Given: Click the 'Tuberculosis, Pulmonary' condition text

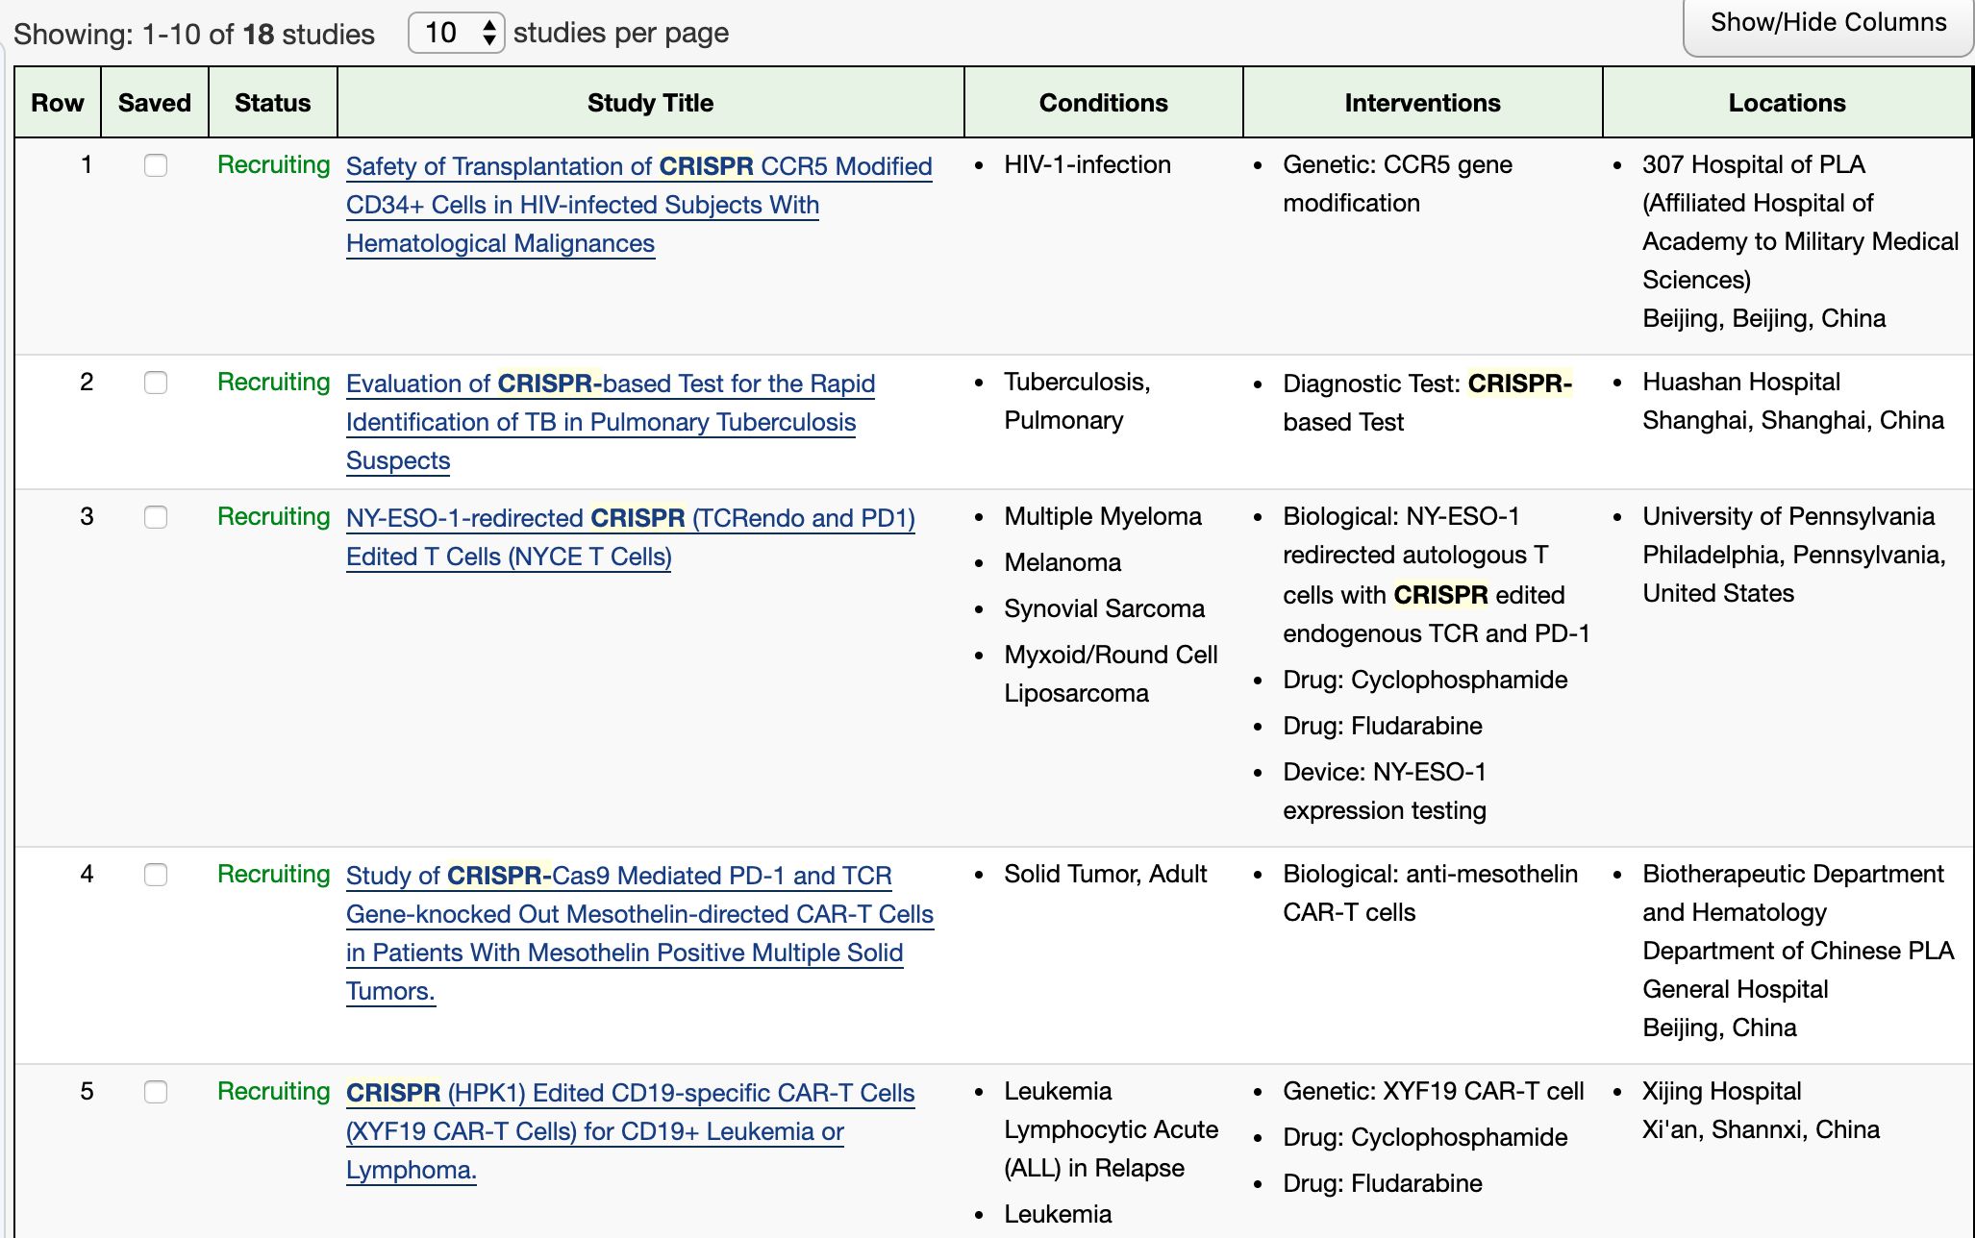Looking at the screenshot, I should [1078, 401].
